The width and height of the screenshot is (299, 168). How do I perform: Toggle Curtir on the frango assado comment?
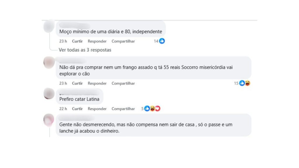pos(77,83)
